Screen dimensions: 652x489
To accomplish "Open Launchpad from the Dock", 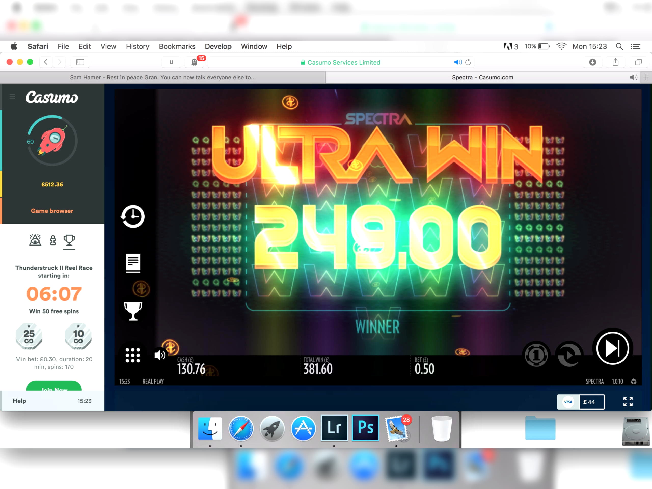I will click(272, 428).
